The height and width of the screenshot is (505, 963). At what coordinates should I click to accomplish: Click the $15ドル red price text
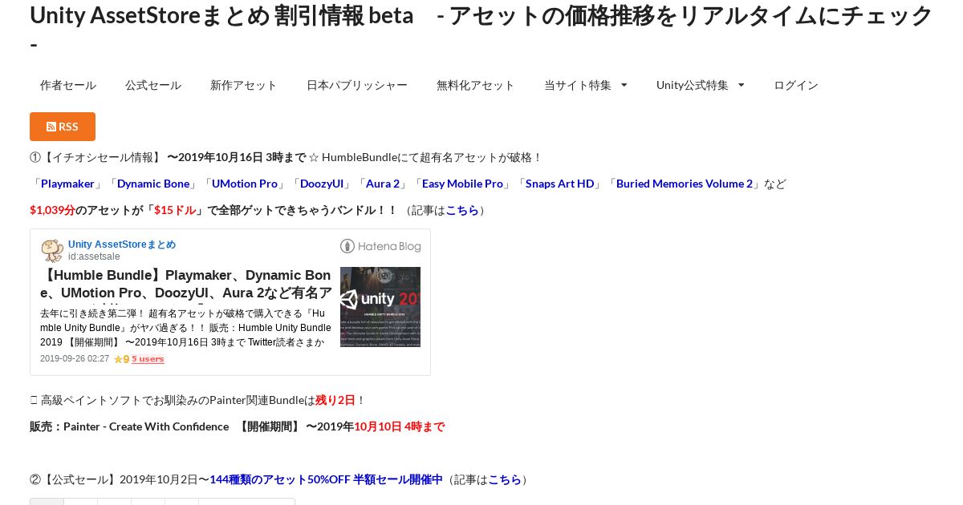[175, 210]
